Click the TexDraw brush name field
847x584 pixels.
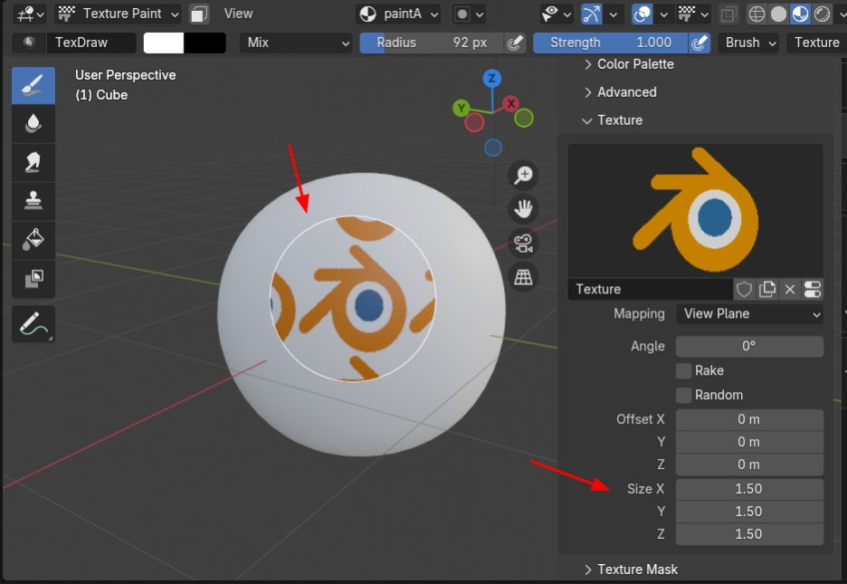pyautogui.click(x=90, y=43)
